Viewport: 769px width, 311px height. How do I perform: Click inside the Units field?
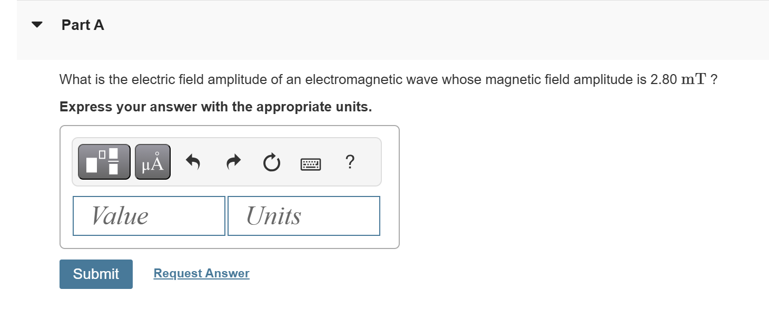(x=303, y=215)
